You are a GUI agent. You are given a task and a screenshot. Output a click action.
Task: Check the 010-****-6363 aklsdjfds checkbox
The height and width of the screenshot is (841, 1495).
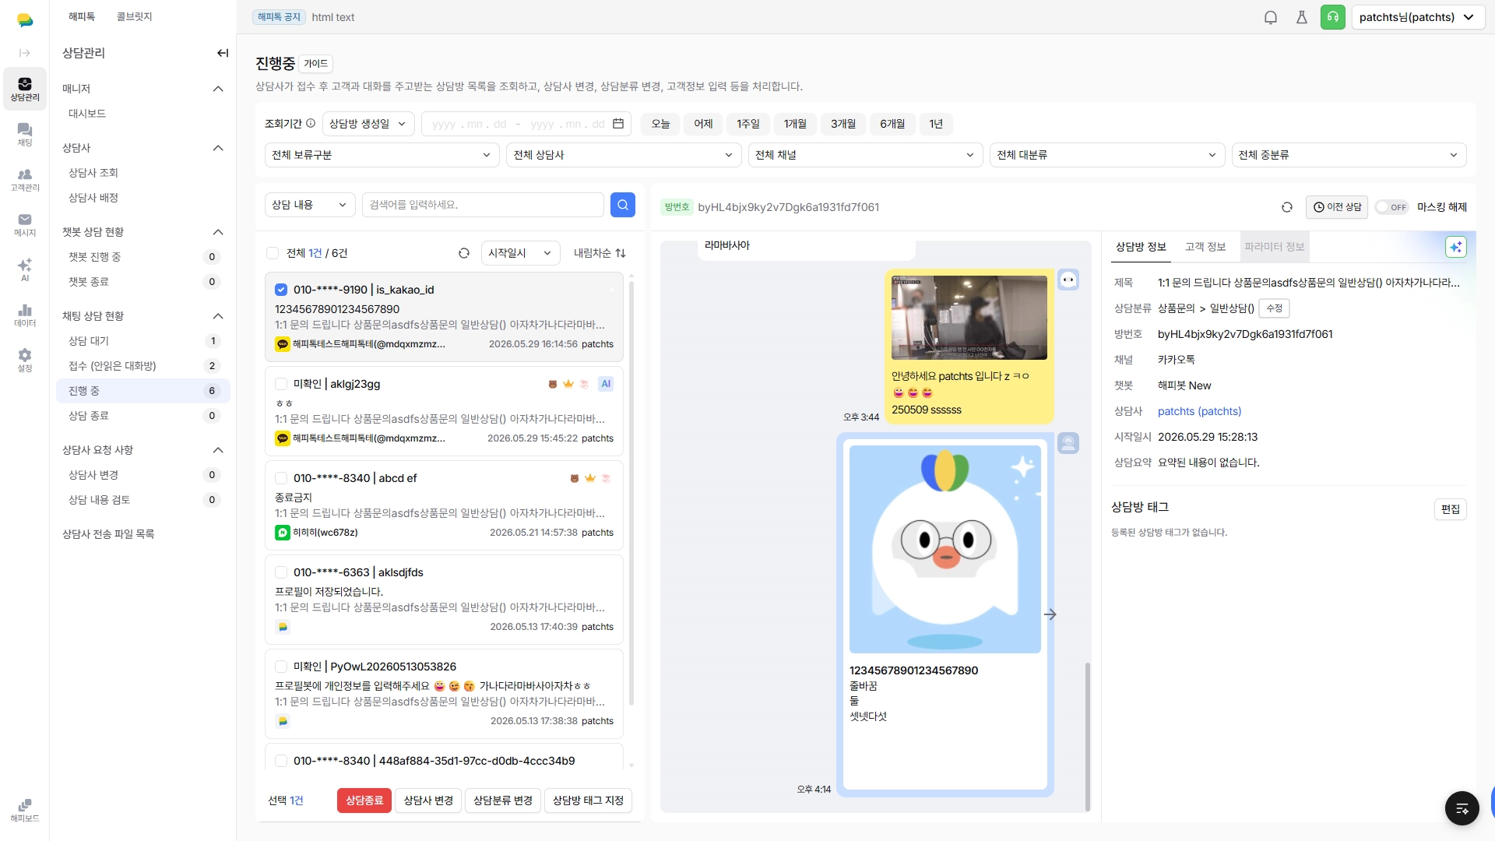click(x=281, y=572)
